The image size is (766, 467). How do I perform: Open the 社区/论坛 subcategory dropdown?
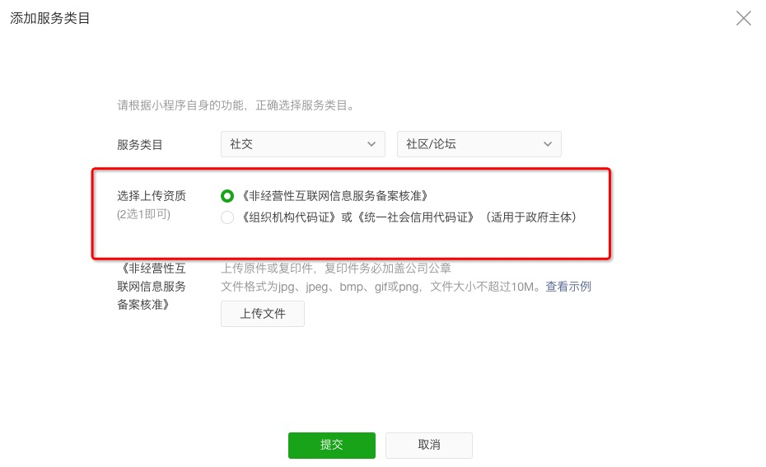(x=479, y=144)
